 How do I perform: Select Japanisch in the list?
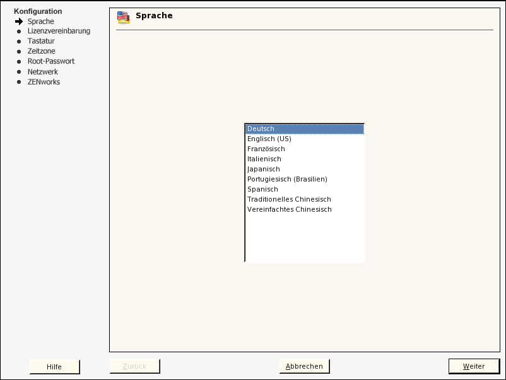tap(305, 170)
